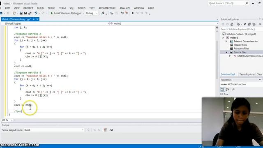
Task: Collapse the video1 project node
Action: coord(223,38)
